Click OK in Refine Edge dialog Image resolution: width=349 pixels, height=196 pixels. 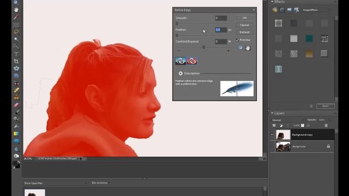(x=244, y=18)
